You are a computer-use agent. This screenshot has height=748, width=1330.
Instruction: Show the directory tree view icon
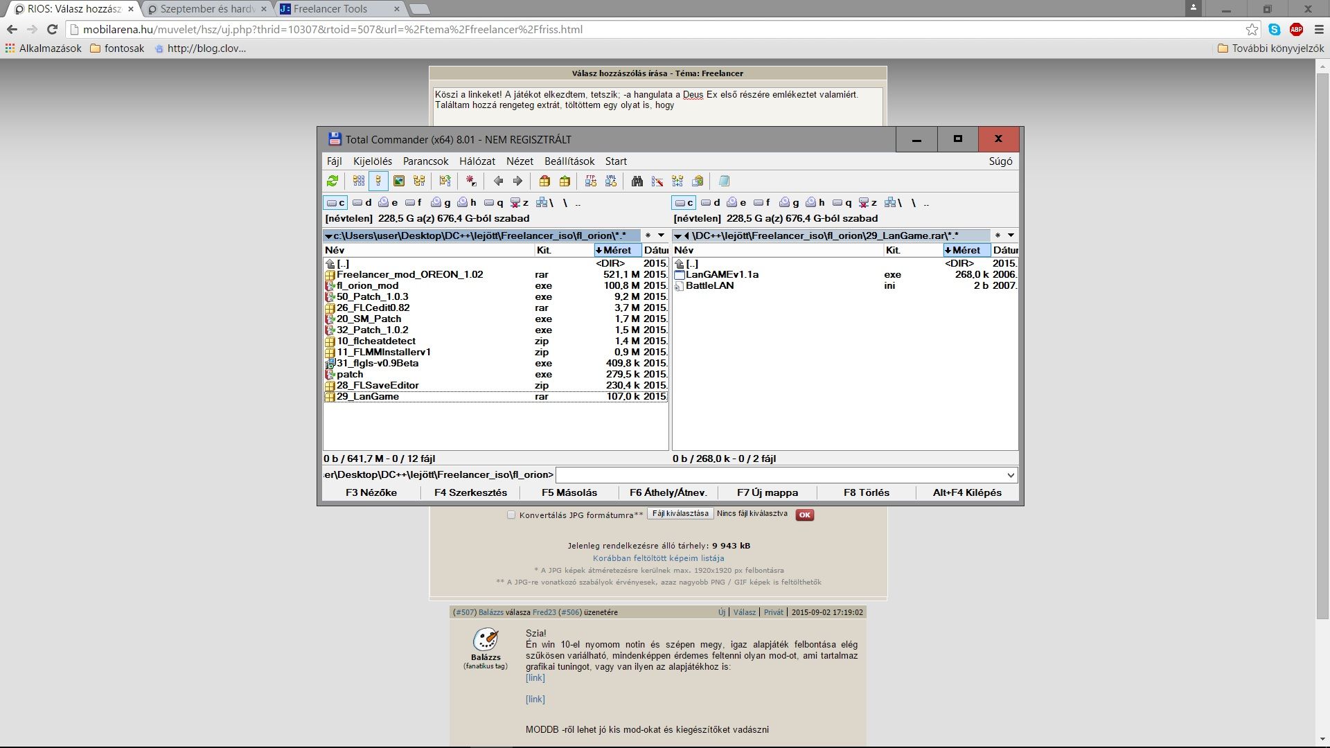coord(419,181)
